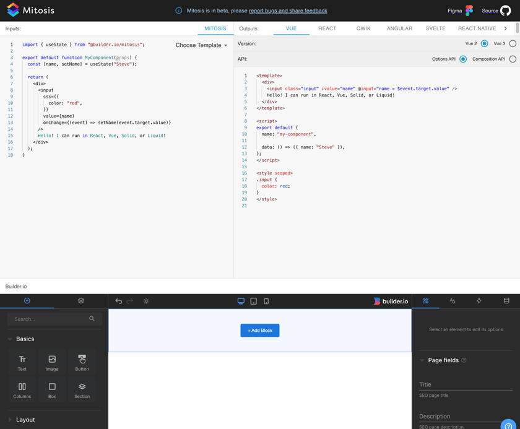Screen dimensions: 520x429
Task: Collapse the Basics section
Action: click(x=10, y=339)
